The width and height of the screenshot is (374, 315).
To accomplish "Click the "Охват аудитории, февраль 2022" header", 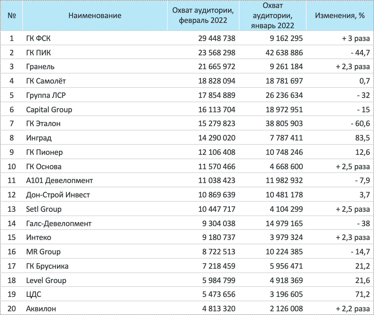I will tap(203, 15).
